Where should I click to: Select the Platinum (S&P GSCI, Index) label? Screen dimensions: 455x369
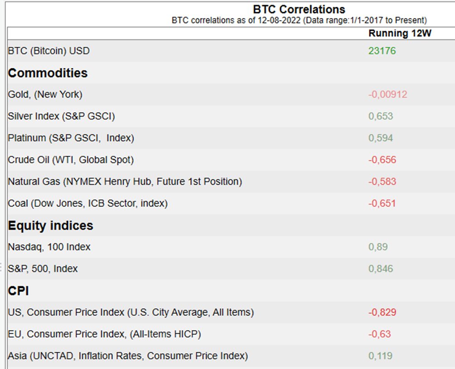[71, 138]
